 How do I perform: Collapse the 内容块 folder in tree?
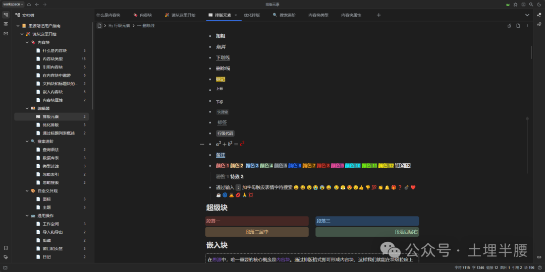coord(27,42)
